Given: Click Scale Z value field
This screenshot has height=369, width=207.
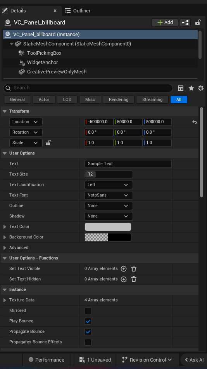Looking at the screenshot, I should [x=157, y=143].
